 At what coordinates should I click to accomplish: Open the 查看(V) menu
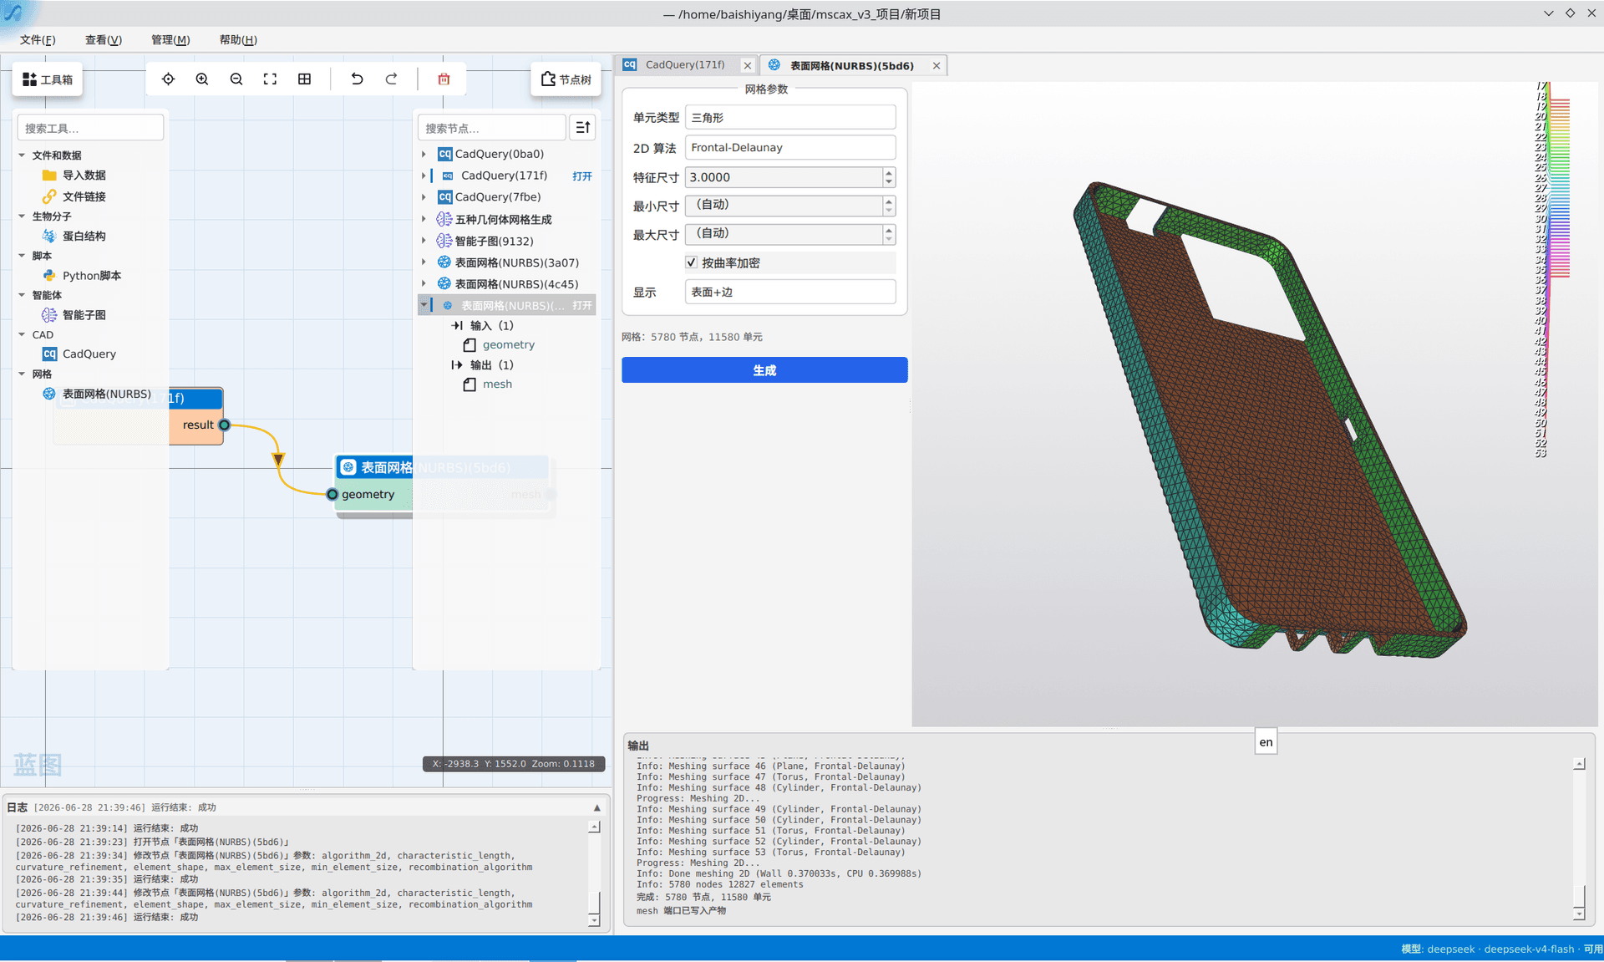104,39
